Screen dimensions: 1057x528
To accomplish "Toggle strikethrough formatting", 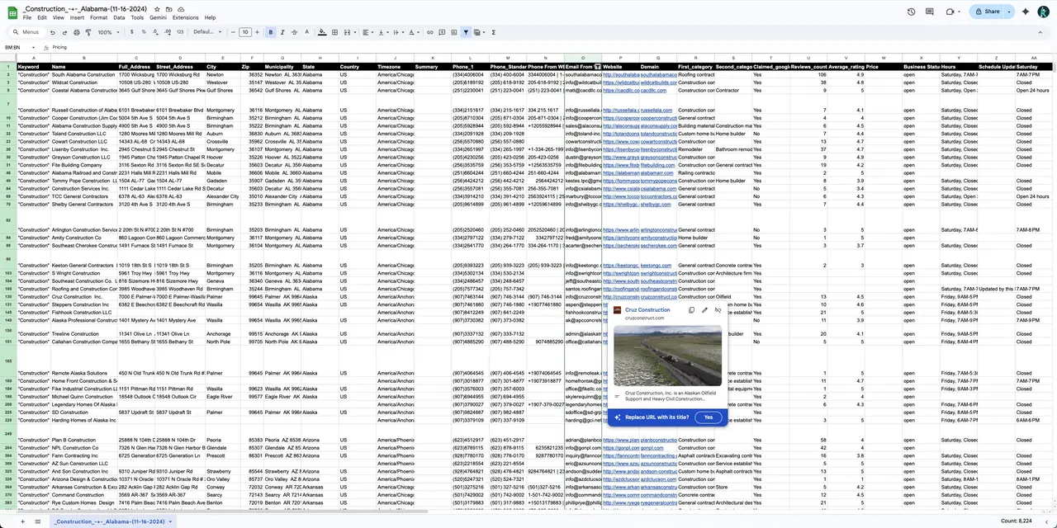I will [x=295, y=31].
